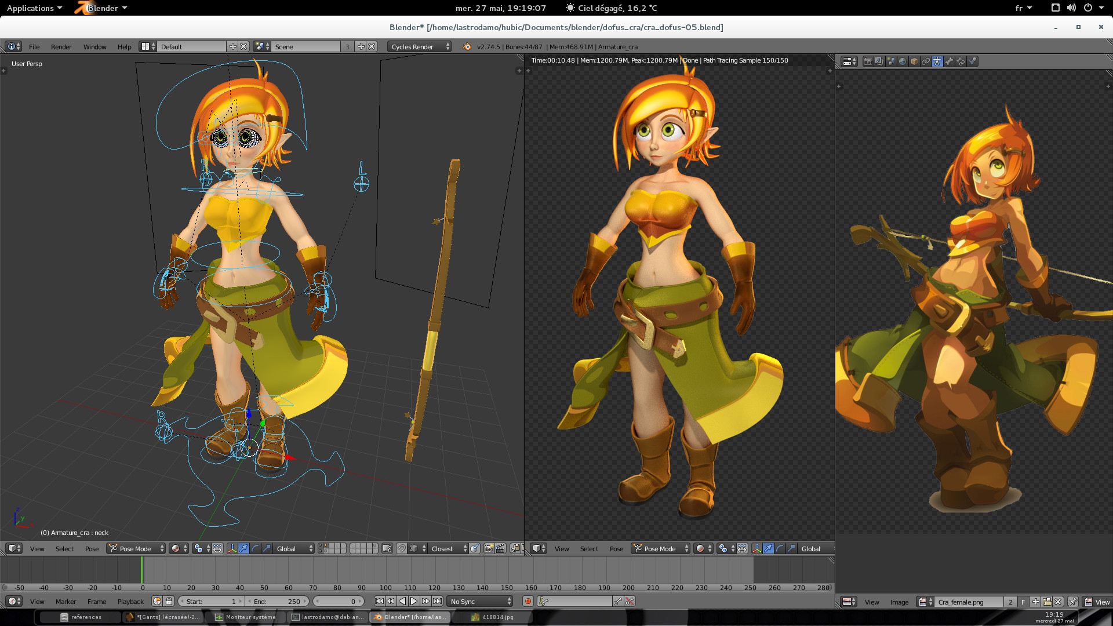Open the File menu
The width and height of the screenshot is (1113, 626).
(x=34, y=46)
